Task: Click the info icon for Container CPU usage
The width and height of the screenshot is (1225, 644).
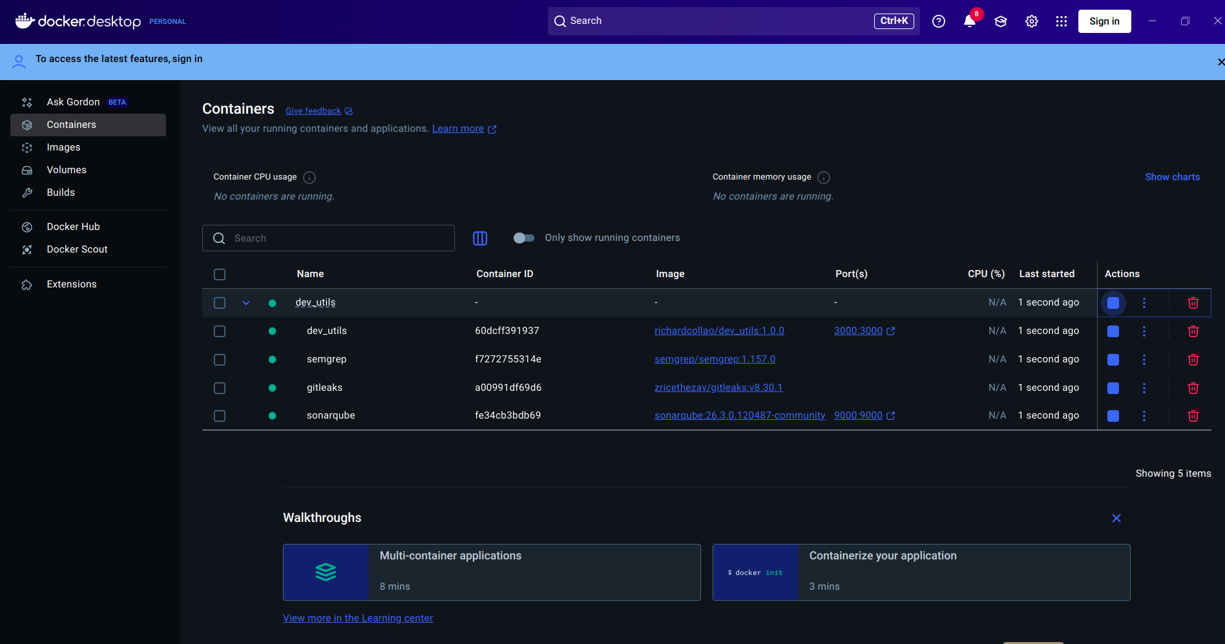Action: click(309, 178)
